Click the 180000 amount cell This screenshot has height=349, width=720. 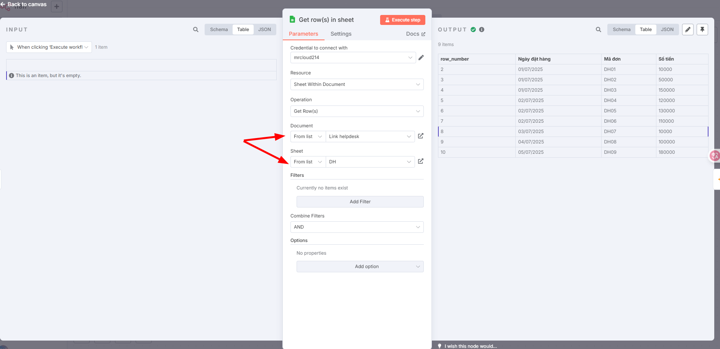[682, 152]
